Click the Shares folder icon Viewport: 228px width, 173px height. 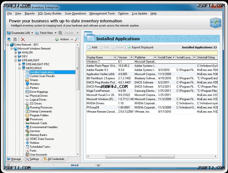coord(27,80)
